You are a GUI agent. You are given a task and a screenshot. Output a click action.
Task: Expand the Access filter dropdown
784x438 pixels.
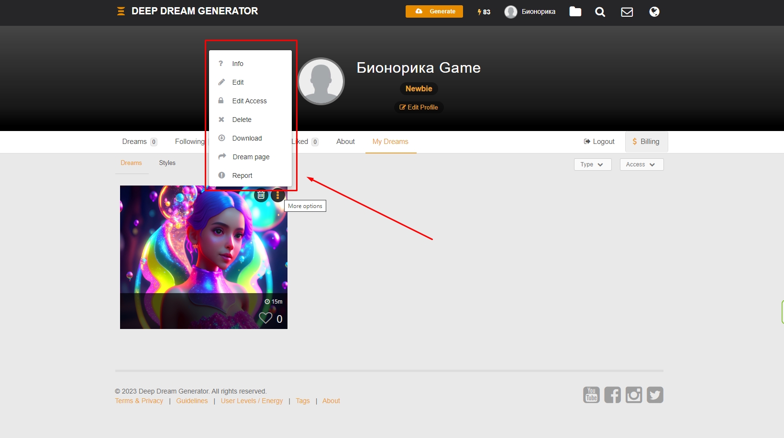[641, 164]
